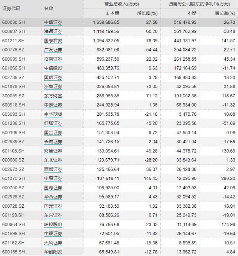The width and height of the screenshot is (238, 256).
Task: Open the 中信建投 stock link
Action: pyautogui.click(x=53, y=68)
